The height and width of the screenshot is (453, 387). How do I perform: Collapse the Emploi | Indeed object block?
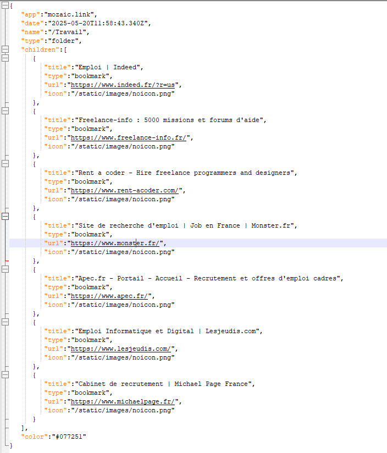(x=5, y=58)
